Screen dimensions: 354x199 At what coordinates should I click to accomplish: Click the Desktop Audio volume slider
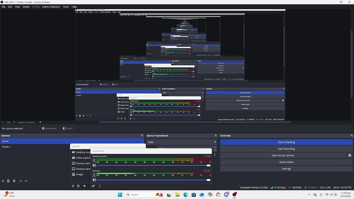click(153, 165)
